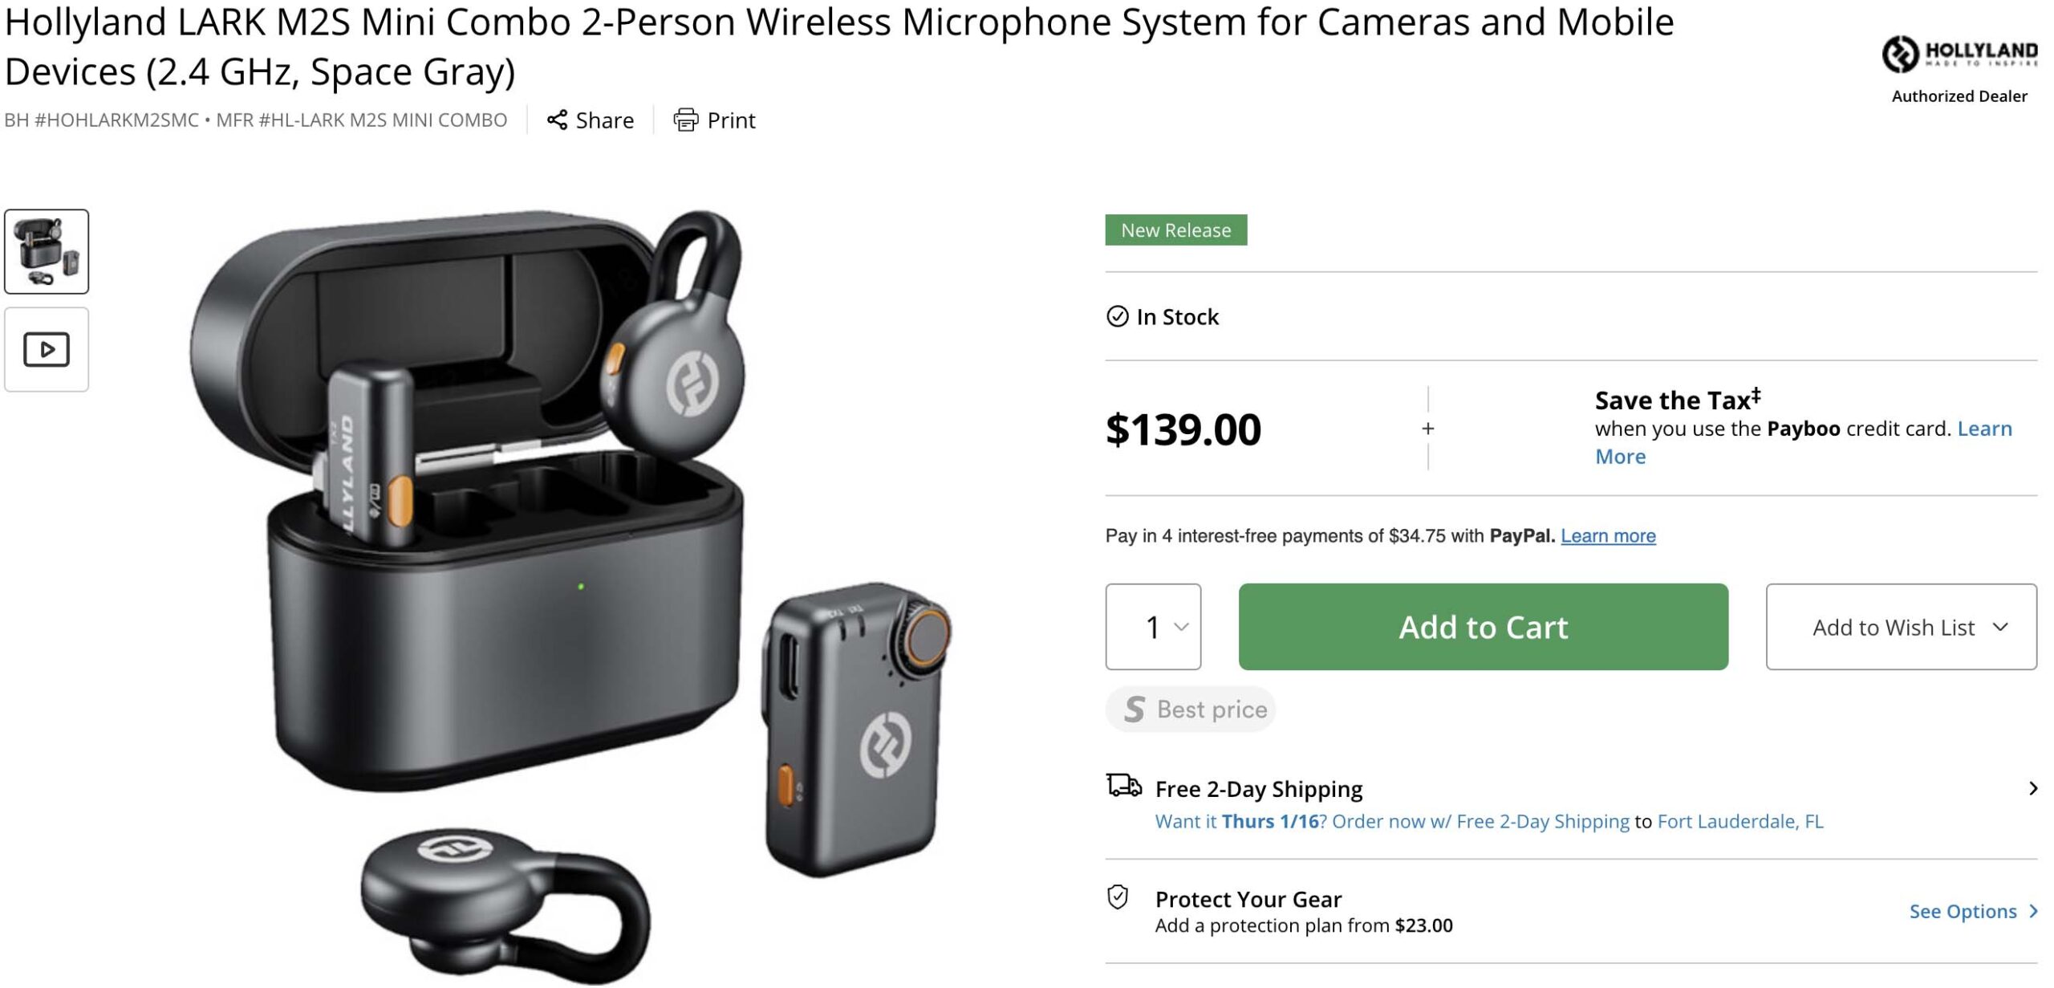Change delivery location Fort Lauderdale, FL
Screen dimensions: 2054x988
tap(1740, 822)
